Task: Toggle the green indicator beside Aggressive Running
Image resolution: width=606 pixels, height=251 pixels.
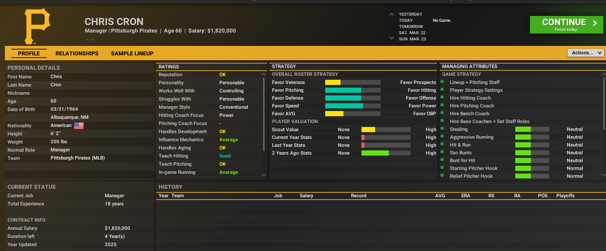Action: pyautogui.click(x=442, y=137)
